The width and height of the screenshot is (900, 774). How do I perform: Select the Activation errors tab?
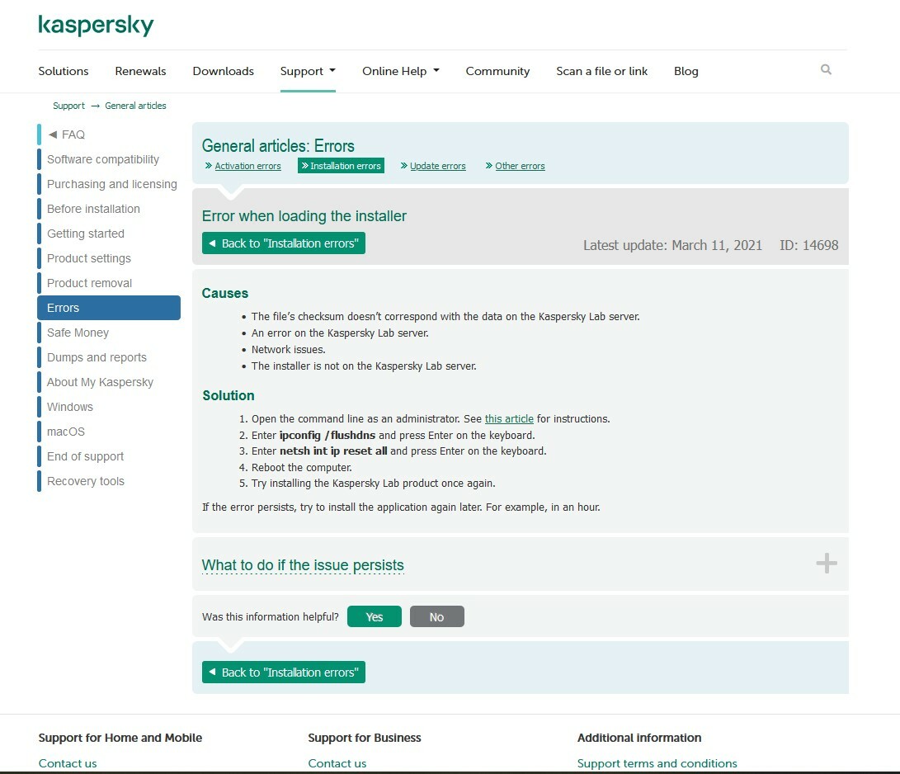coord(247,166)
